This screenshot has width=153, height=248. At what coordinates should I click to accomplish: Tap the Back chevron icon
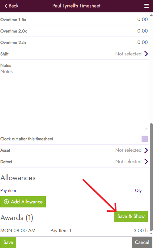(x=6, y=6)
